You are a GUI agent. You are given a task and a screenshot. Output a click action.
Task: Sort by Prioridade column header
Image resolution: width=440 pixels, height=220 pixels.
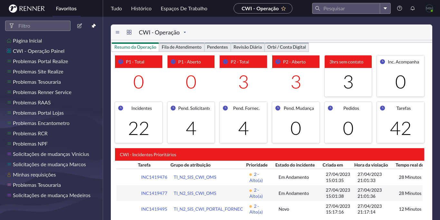pos(257,165)
